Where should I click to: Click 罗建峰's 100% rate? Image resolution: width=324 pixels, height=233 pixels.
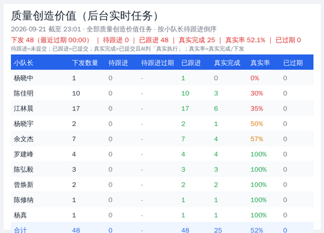click(x=259, y=154)
